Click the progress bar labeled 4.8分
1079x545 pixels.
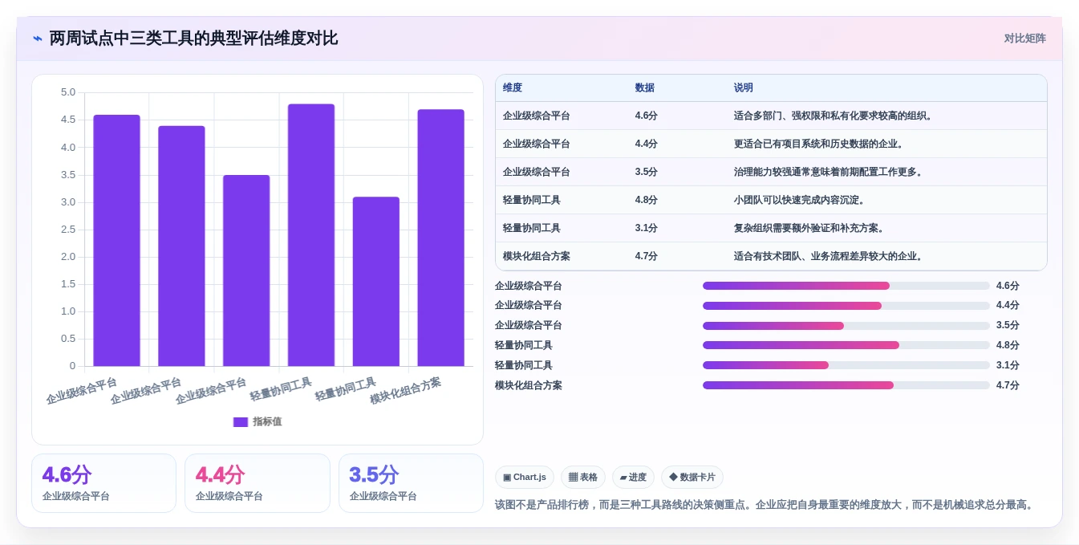[x=846, y=345]
